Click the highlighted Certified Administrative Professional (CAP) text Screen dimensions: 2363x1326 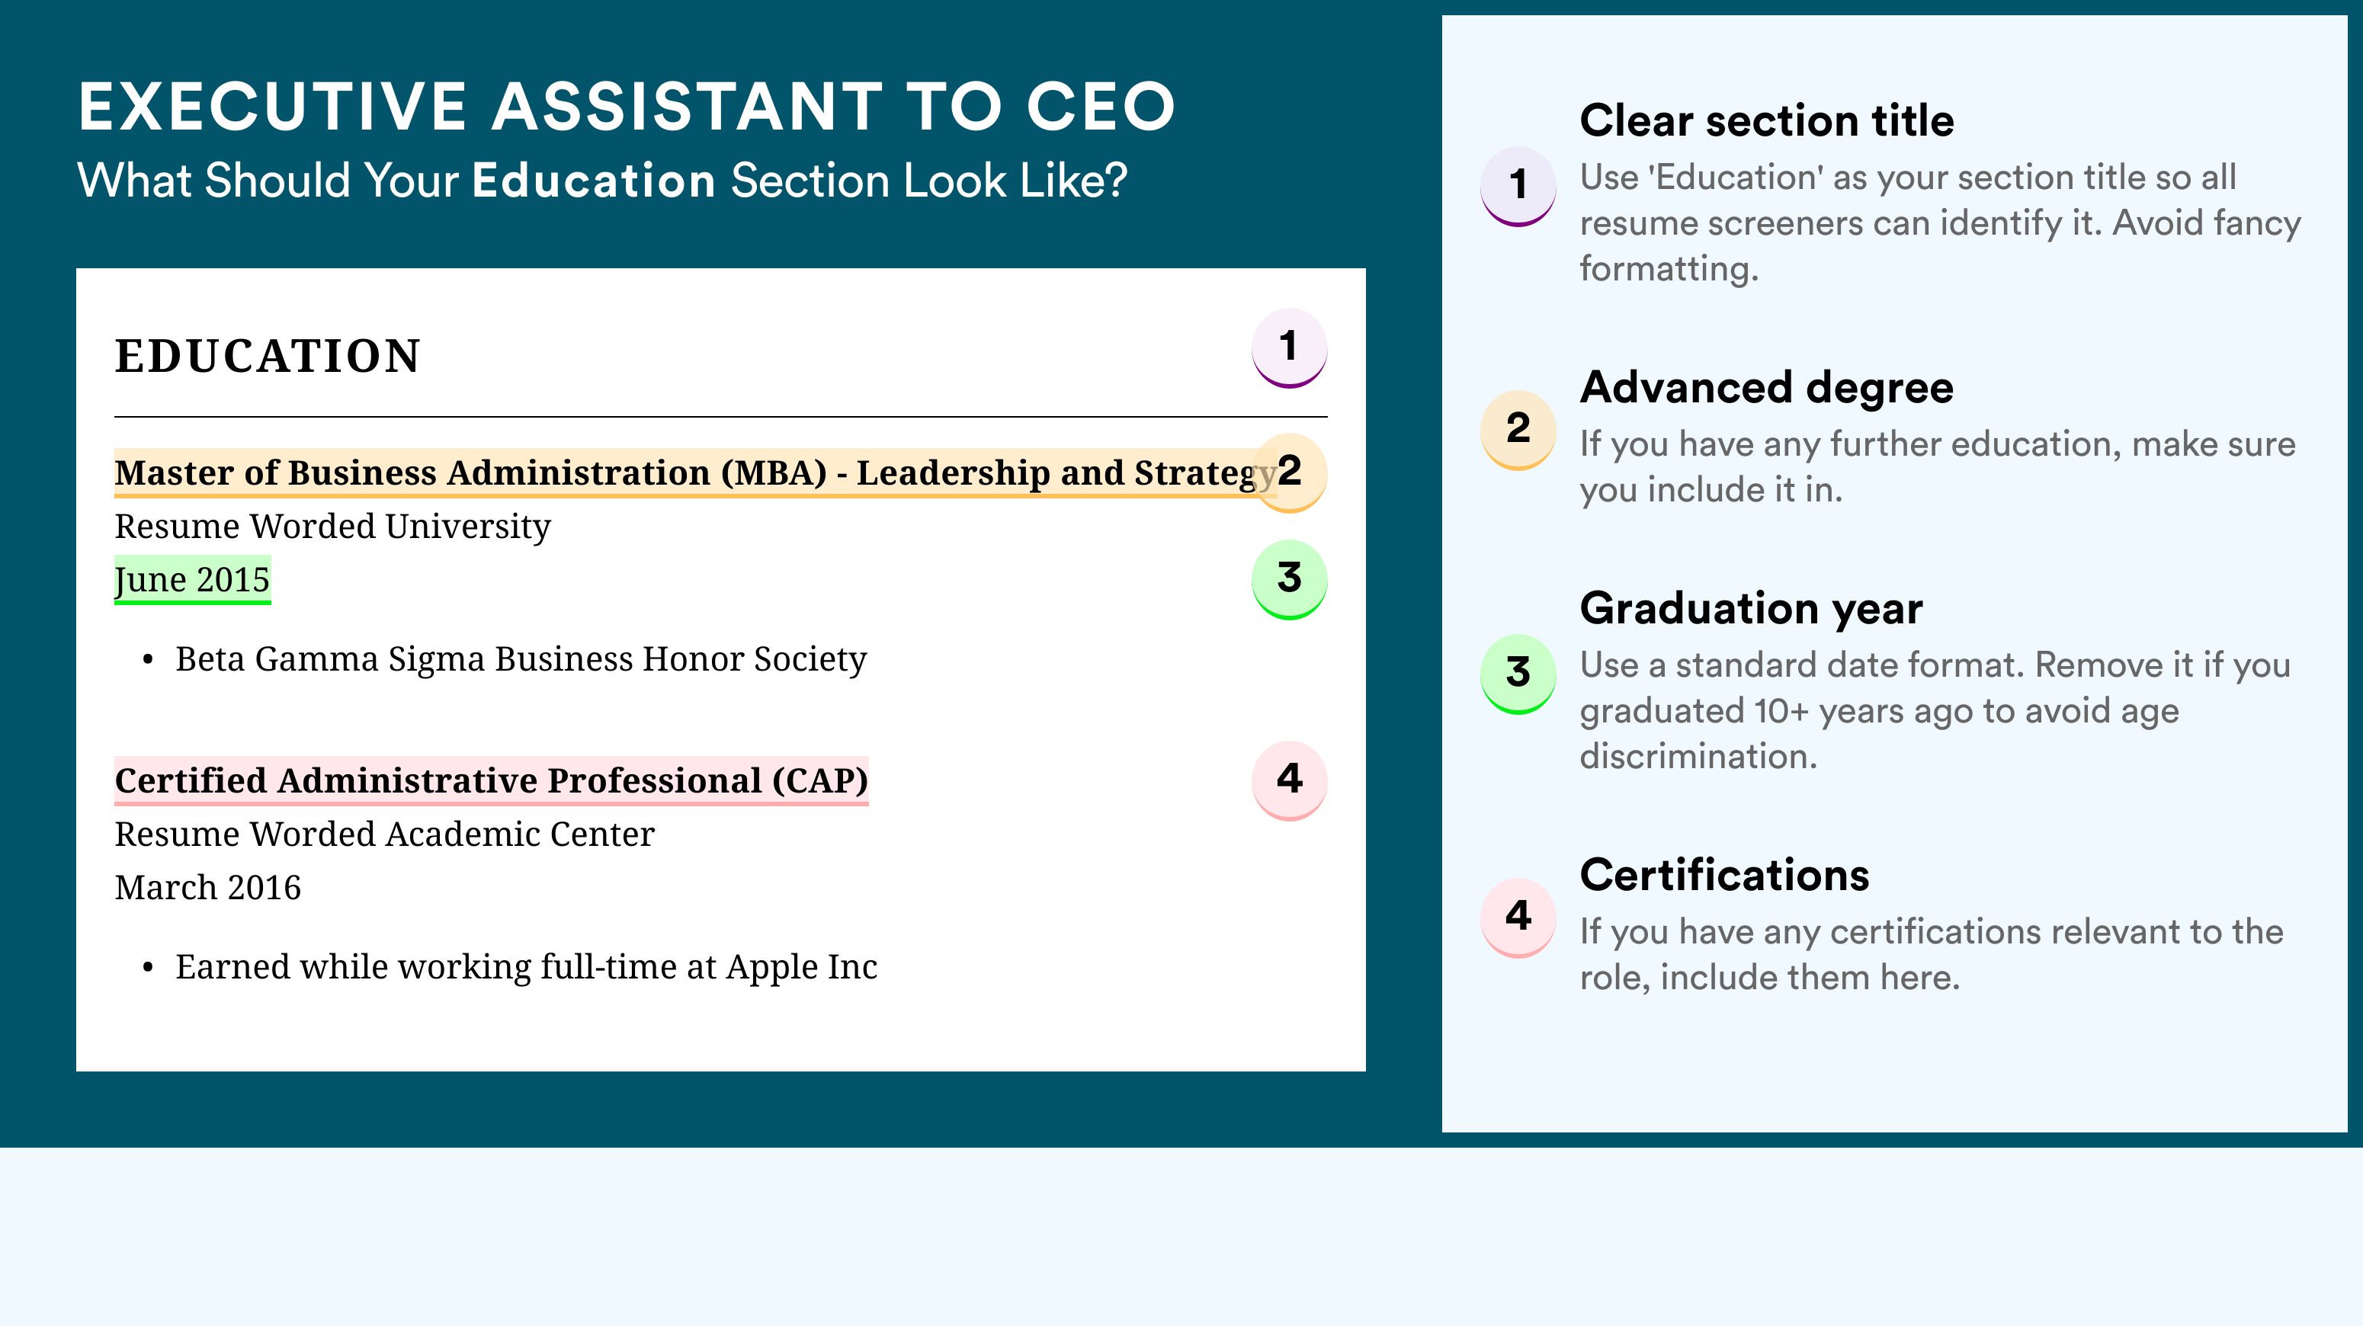pos(491,781)
